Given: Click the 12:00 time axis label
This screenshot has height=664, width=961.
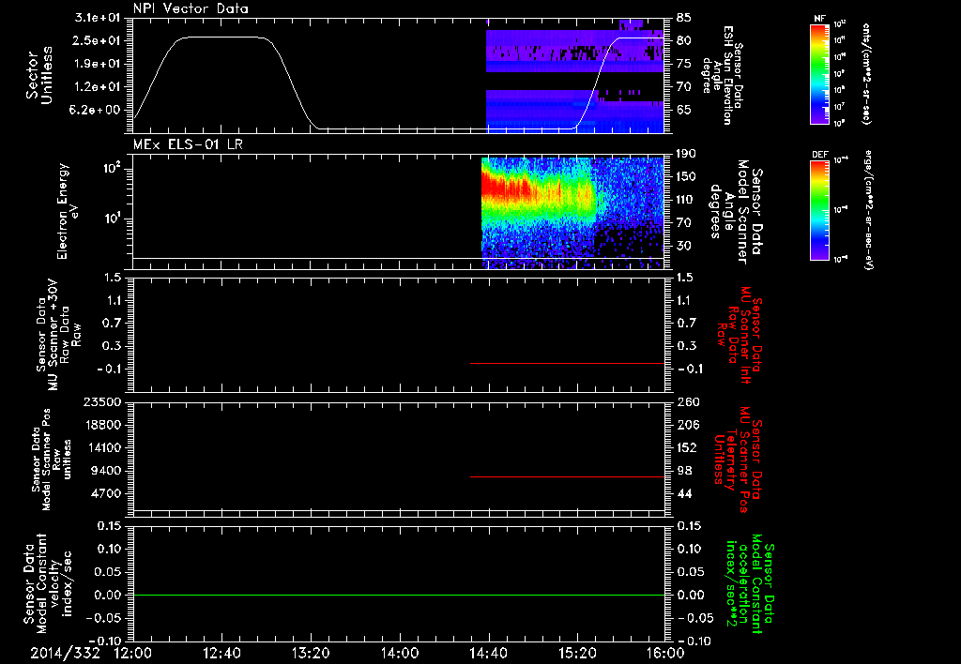Looking at the screenshot, I should pyautogui.click(x=133, y=653).
